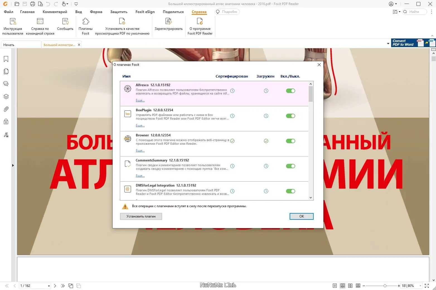The height and width of the screenshot is (290, 436).
Task: Open Плагины Foxit from the ribbon
Action: pos(86,26)
